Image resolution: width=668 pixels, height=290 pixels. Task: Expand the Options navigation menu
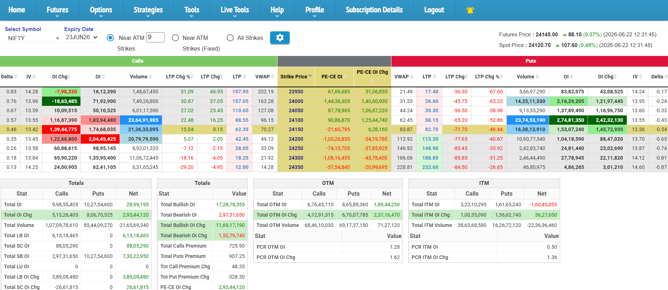pos(101,10)
